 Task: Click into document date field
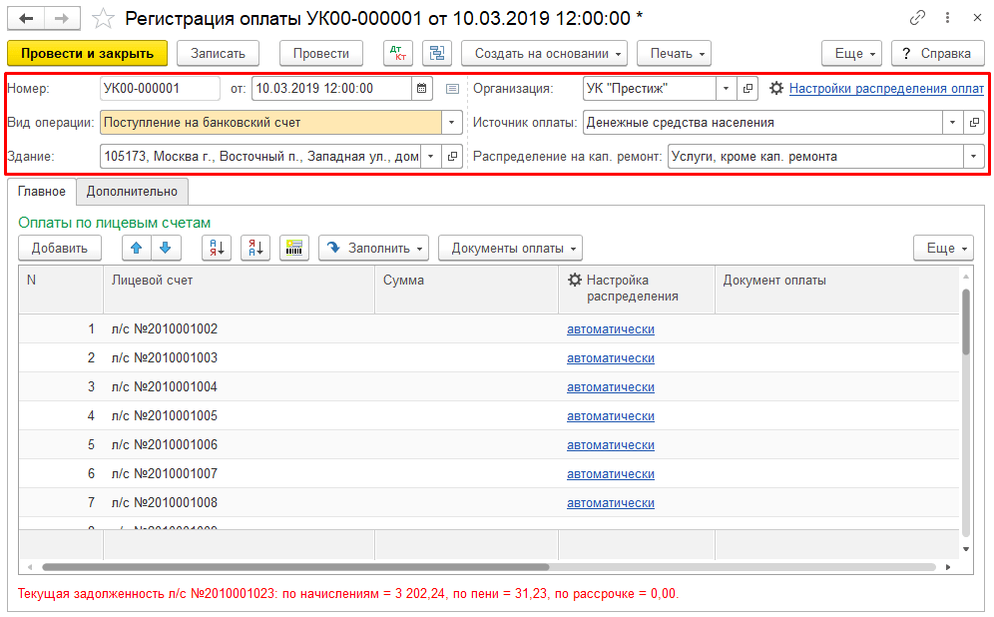pyautogui.click(x=331, y=89)
